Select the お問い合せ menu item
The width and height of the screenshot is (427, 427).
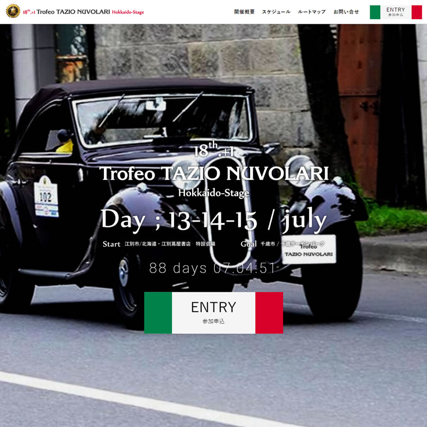click(346, 12)
